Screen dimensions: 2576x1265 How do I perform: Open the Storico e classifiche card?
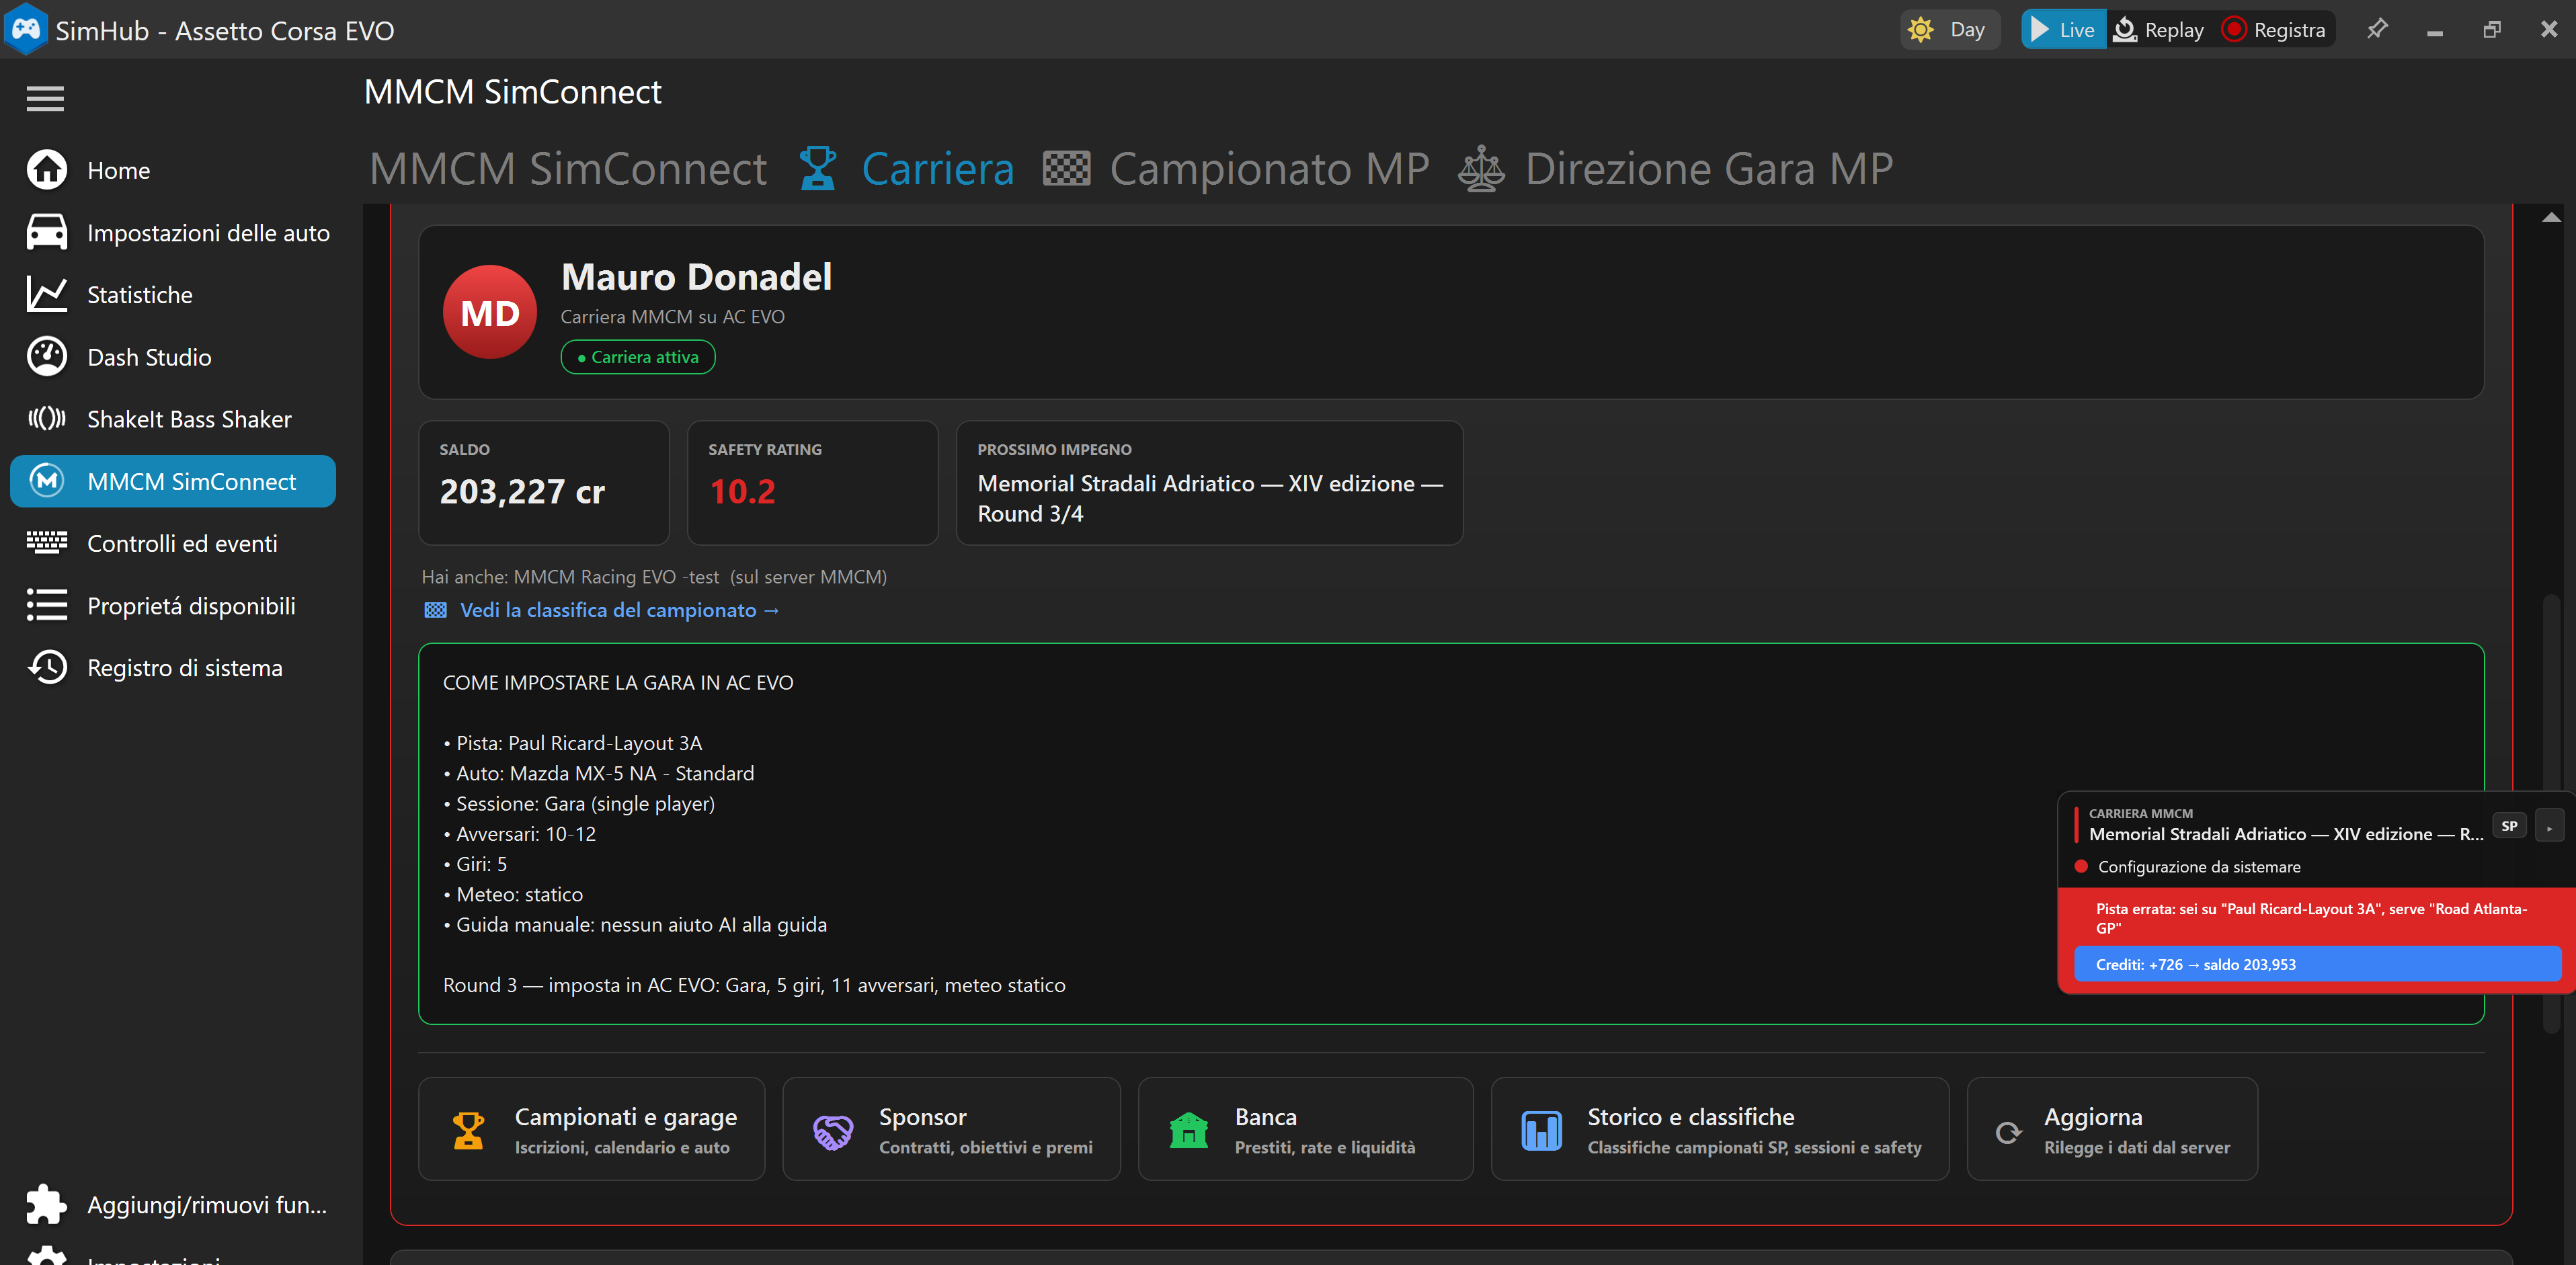click(x=1720, y=1129)
